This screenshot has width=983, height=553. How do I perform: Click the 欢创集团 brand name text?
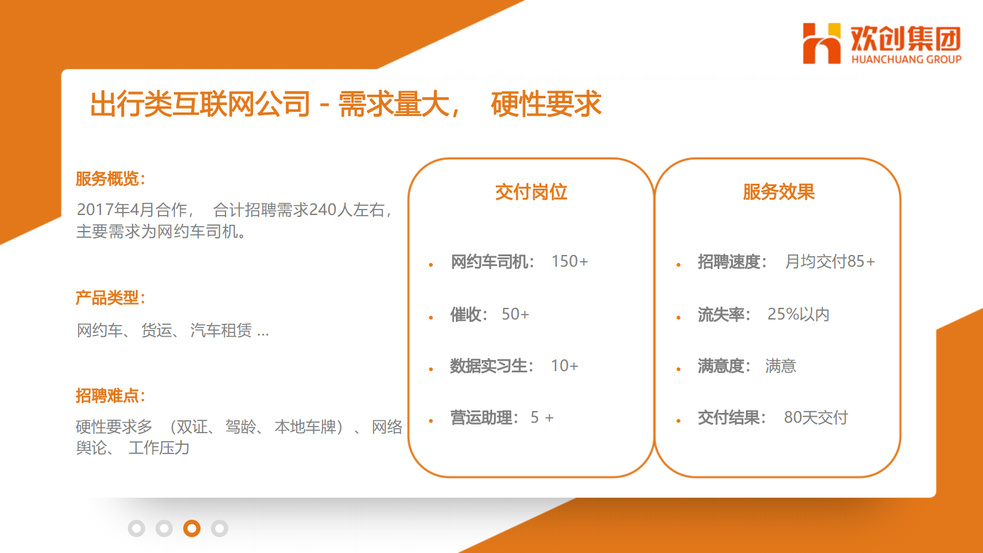coord(906,38)
